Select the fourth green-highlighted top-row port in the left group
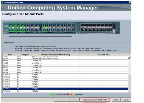This screenshot has height=103, width=144. pyautogui.click(x=23, y=25)
